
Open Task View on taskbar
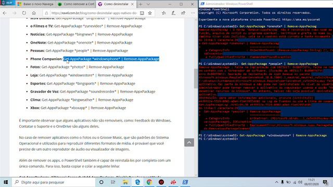pyautogui.click(x=113, y=182)
